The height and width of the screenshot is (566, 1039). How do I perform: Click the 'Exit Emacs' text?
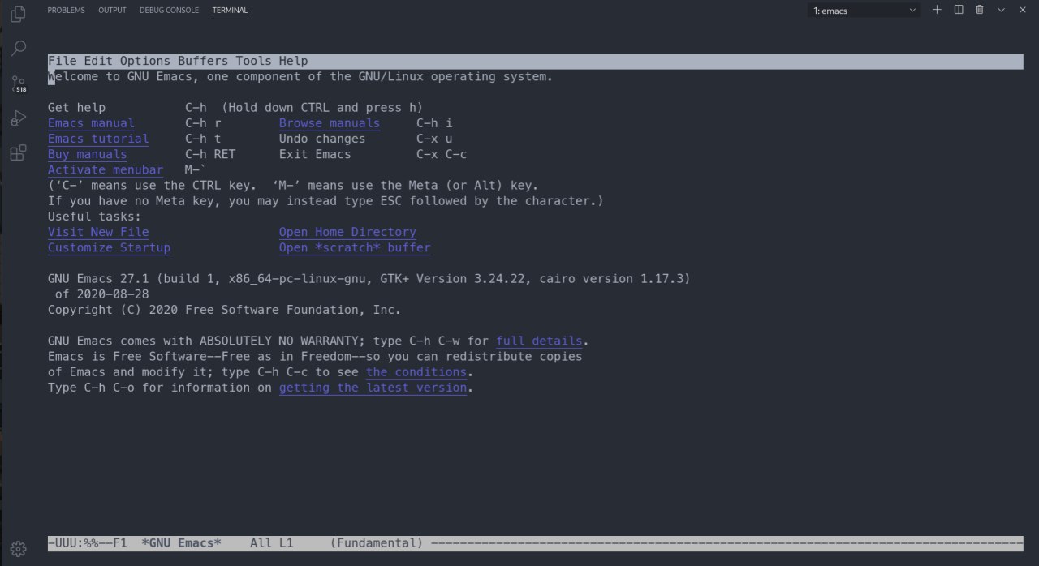[x=315, y=154]
